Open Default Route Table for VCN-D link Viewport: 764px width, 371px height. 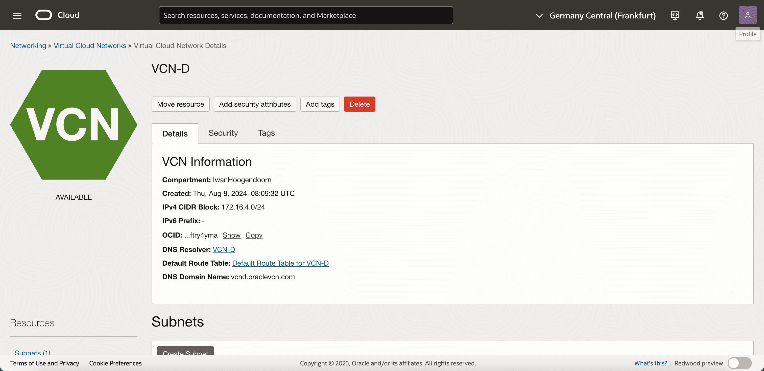click(x=280, y=263)
